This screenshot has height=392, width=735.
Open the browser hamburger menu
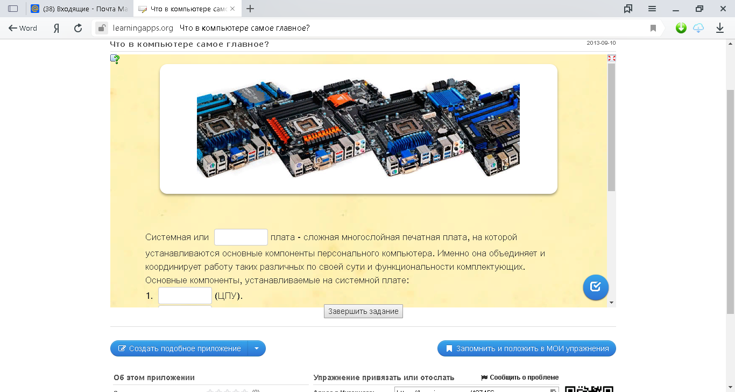[652, 9]
